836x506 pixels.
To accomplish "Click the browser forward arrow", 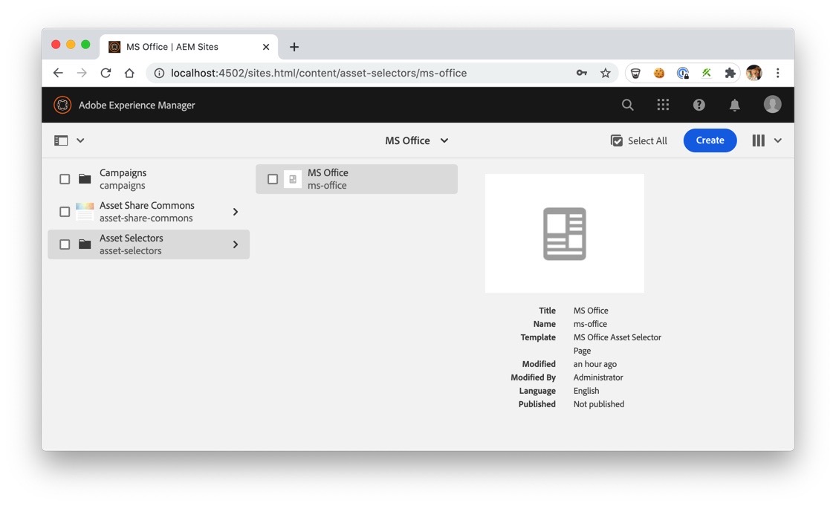I will (x=82, y=73).
